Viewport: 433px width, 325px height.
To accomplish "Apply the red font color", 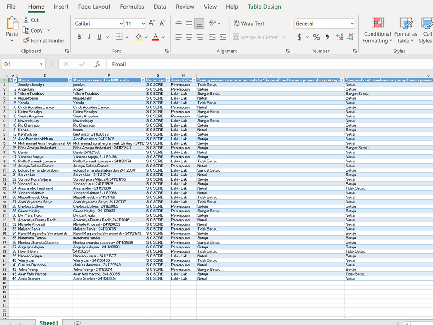I will (155, 37).
